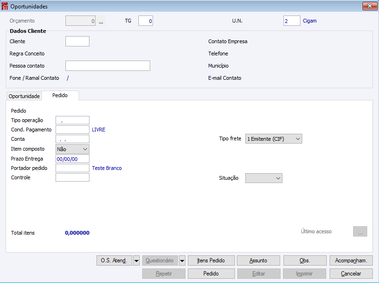Open Acompanham. button
Image resolution: width=379 pixels, height=283 pixels.
point(351,260)
